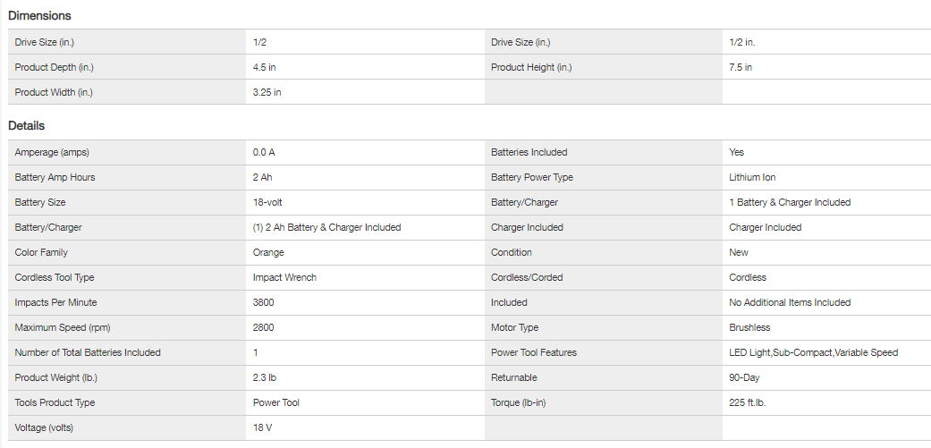The width and height of the screenshot is (931, 448).
Task: Click the Voltage (volts) label
Action: coord(45,428)
